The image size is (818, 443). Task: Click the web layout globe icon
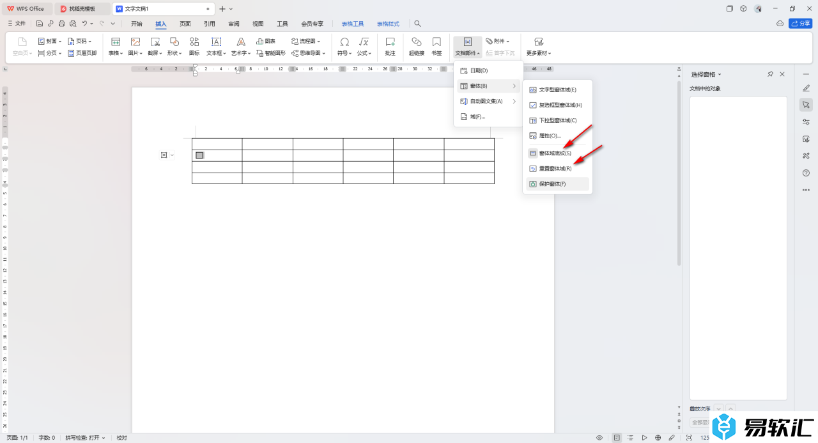coord(658,438)
